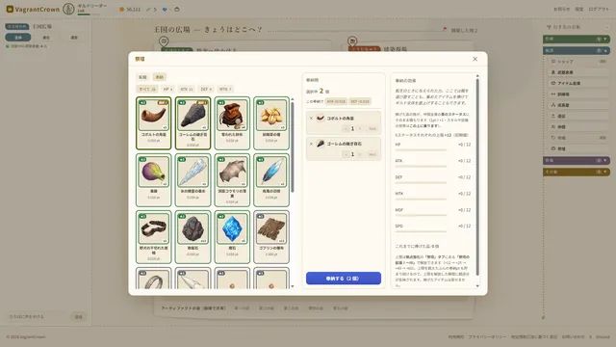The width and height of the screenshot is (616, 347).
Task: Select the blue feather item card
Action: coord(271,180)
